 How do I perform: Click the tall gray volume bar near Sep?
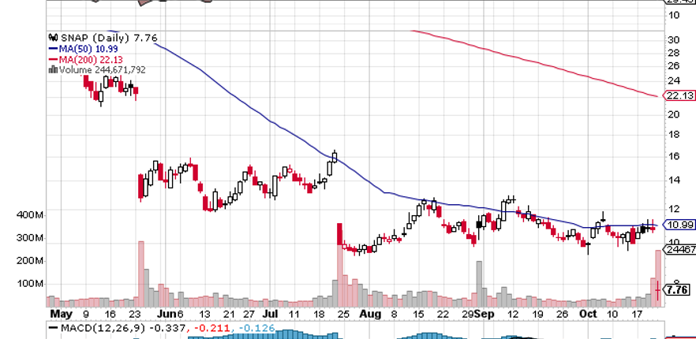pos(479,284)
